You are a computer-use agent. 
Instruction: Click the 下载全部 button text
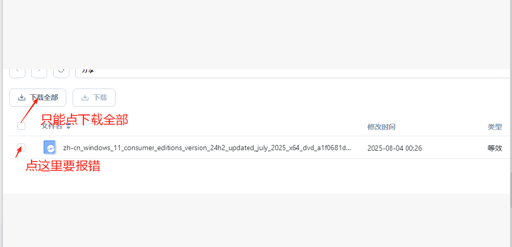[x=44, y=97]
